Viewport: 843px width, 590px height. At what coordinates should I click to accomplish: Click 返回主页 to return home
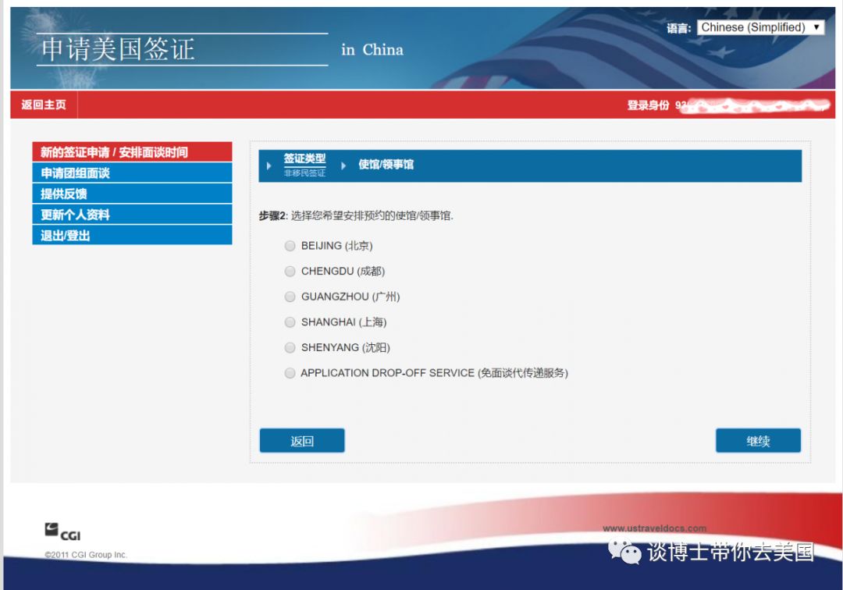coord(43,105)
